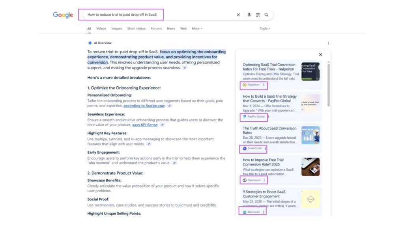Open AI Overview three-dot options menu
The height and width of the screenshot is (227, 404).
pyautogui.click(x=328, y=43)
